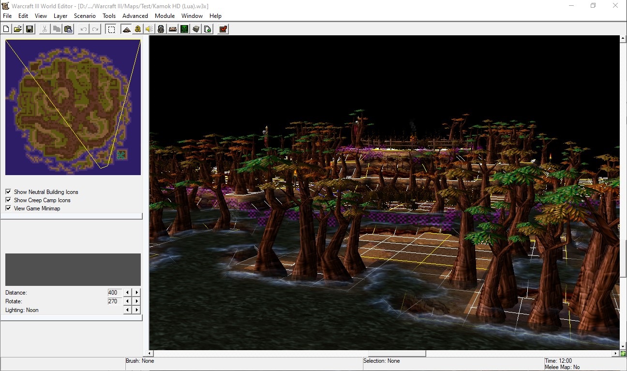Click the 'Melee Map: No' status entry

[x=562, y=368]
